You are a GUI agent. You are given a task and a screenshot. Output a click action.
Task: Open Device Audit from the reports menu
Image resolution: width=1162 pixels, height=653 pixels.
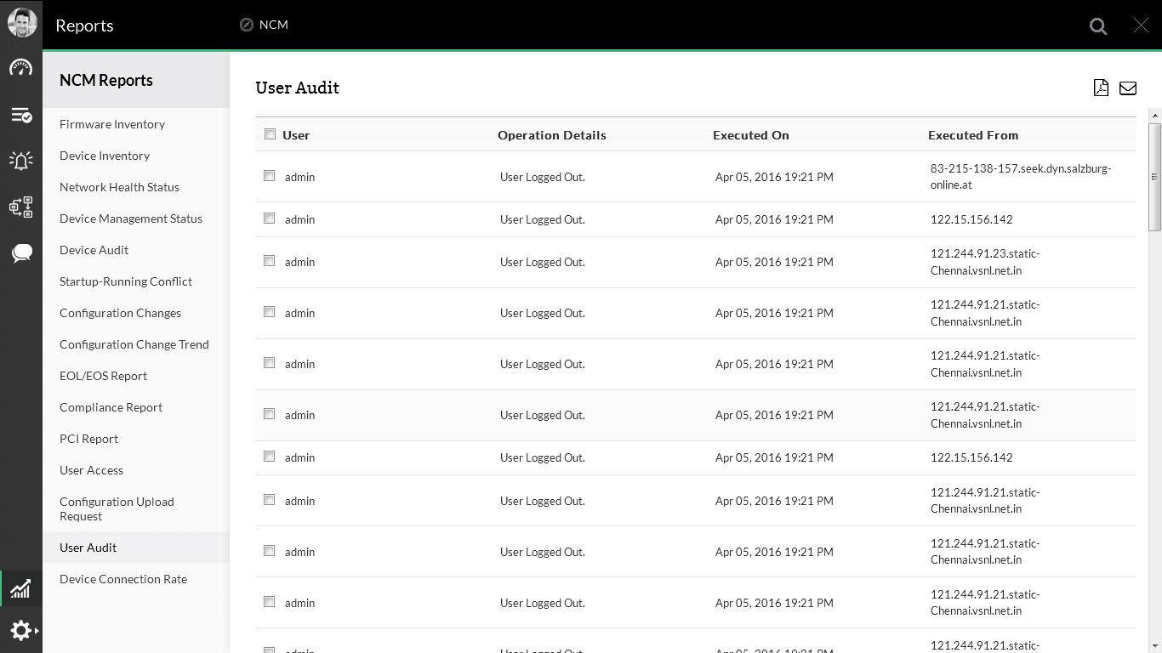click(94, 249)
